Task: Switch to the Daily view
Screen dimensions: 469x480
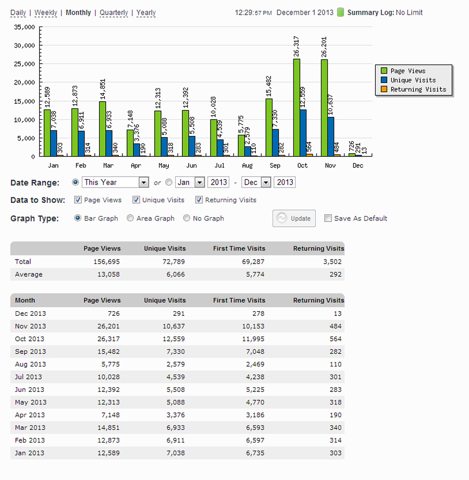Action: [18, 13]
